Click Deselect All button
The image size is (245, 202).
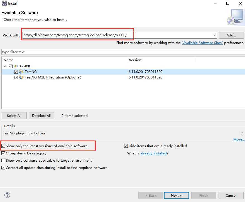41,116
